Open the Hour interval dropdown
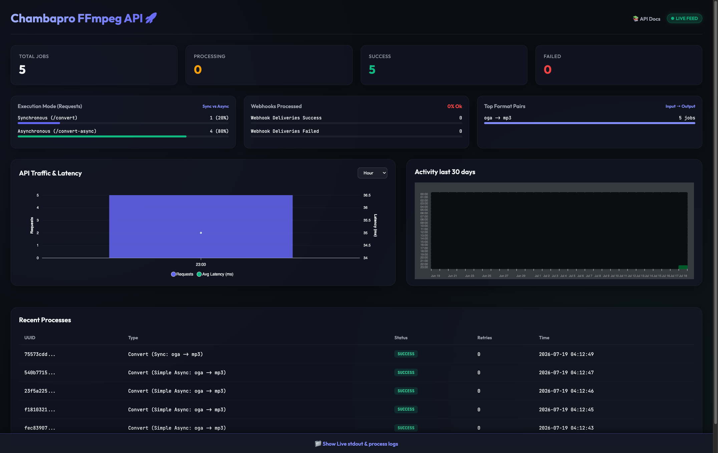 coord(372,173)
